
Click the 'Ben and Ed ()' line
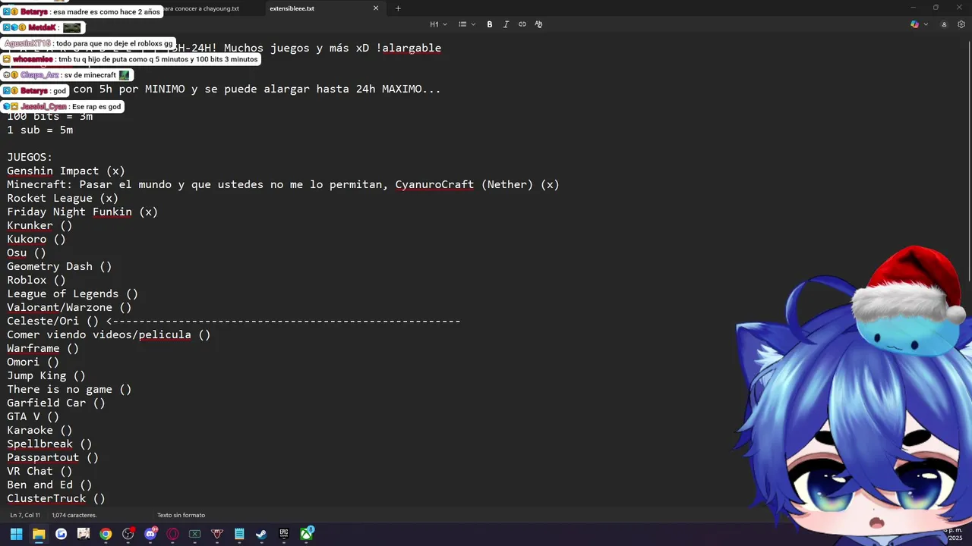point(49,485)
